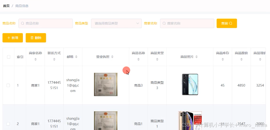Click the 新增 add button

point(13,38)
